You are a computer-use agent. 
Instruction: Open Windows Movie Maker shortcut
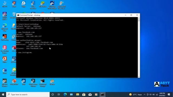tap(52, 5)
